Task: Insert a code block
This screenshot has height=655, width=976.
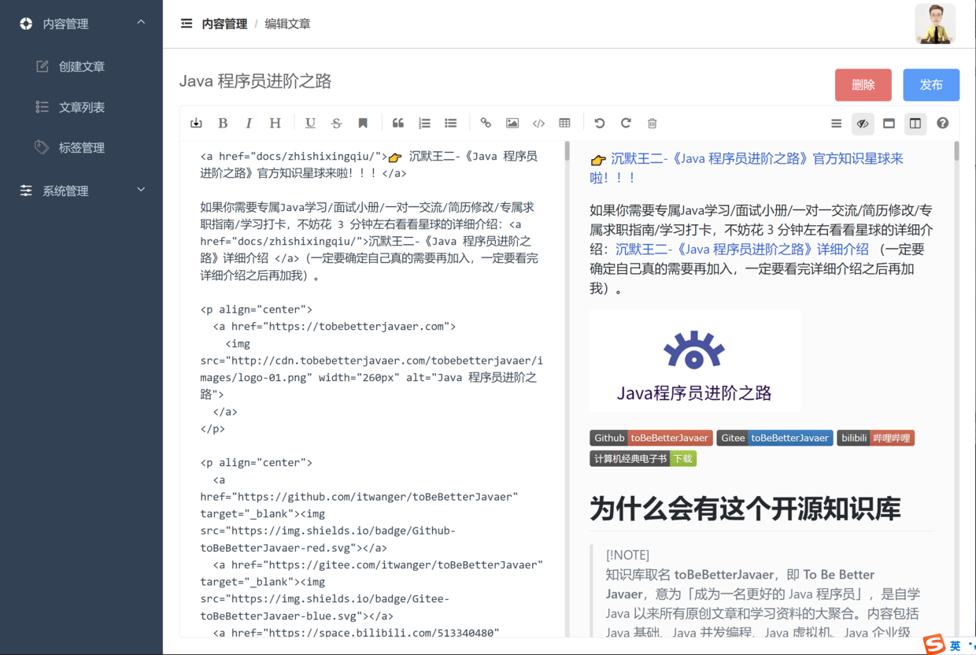Action: tap(538, 123)
